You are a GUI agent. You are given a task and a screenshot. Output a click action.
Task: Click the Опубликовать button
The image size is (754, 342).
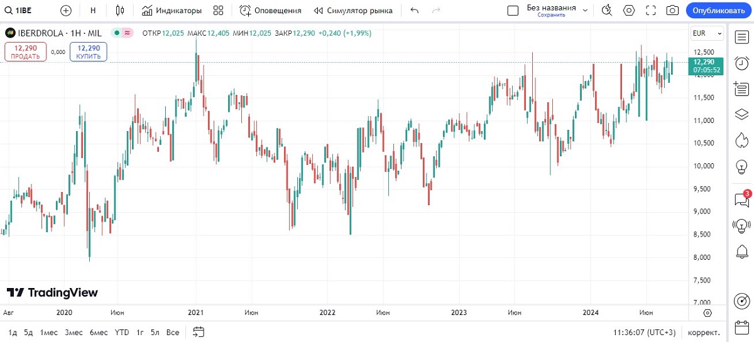[719, 11]
